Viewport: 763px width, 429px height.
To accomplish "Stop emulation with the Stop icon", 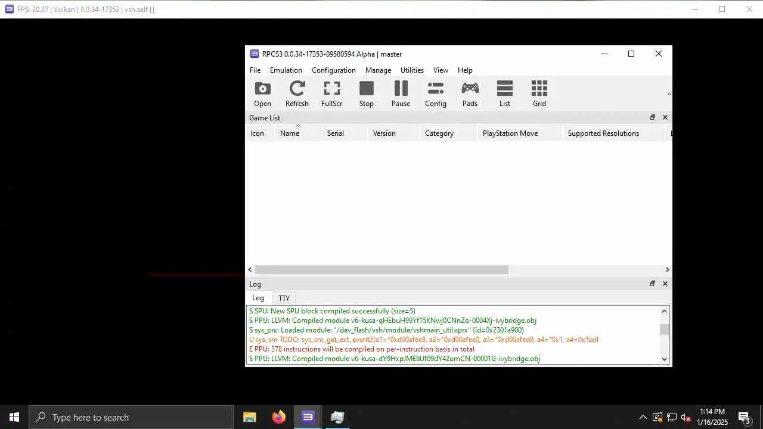I will pos(366,94).
